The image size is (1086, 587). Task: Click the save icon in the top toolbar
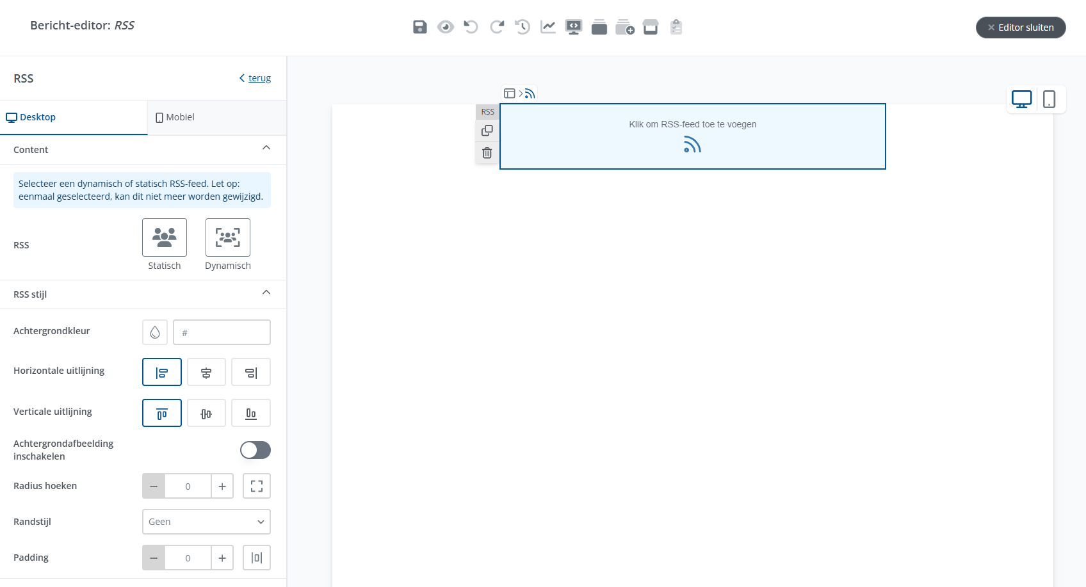(x=419, y=27)
